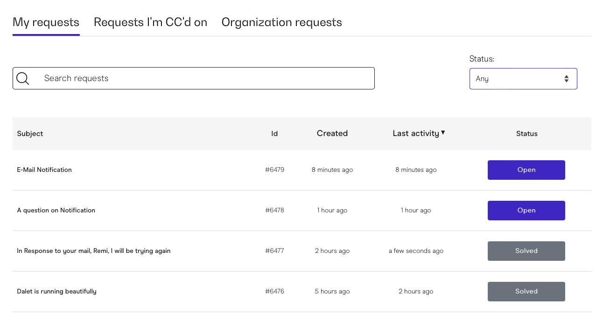Screen dimensions: 596x327
Task: Click the Open status badge for #6479
Action: pyautogui.click(x=526, y=170)
